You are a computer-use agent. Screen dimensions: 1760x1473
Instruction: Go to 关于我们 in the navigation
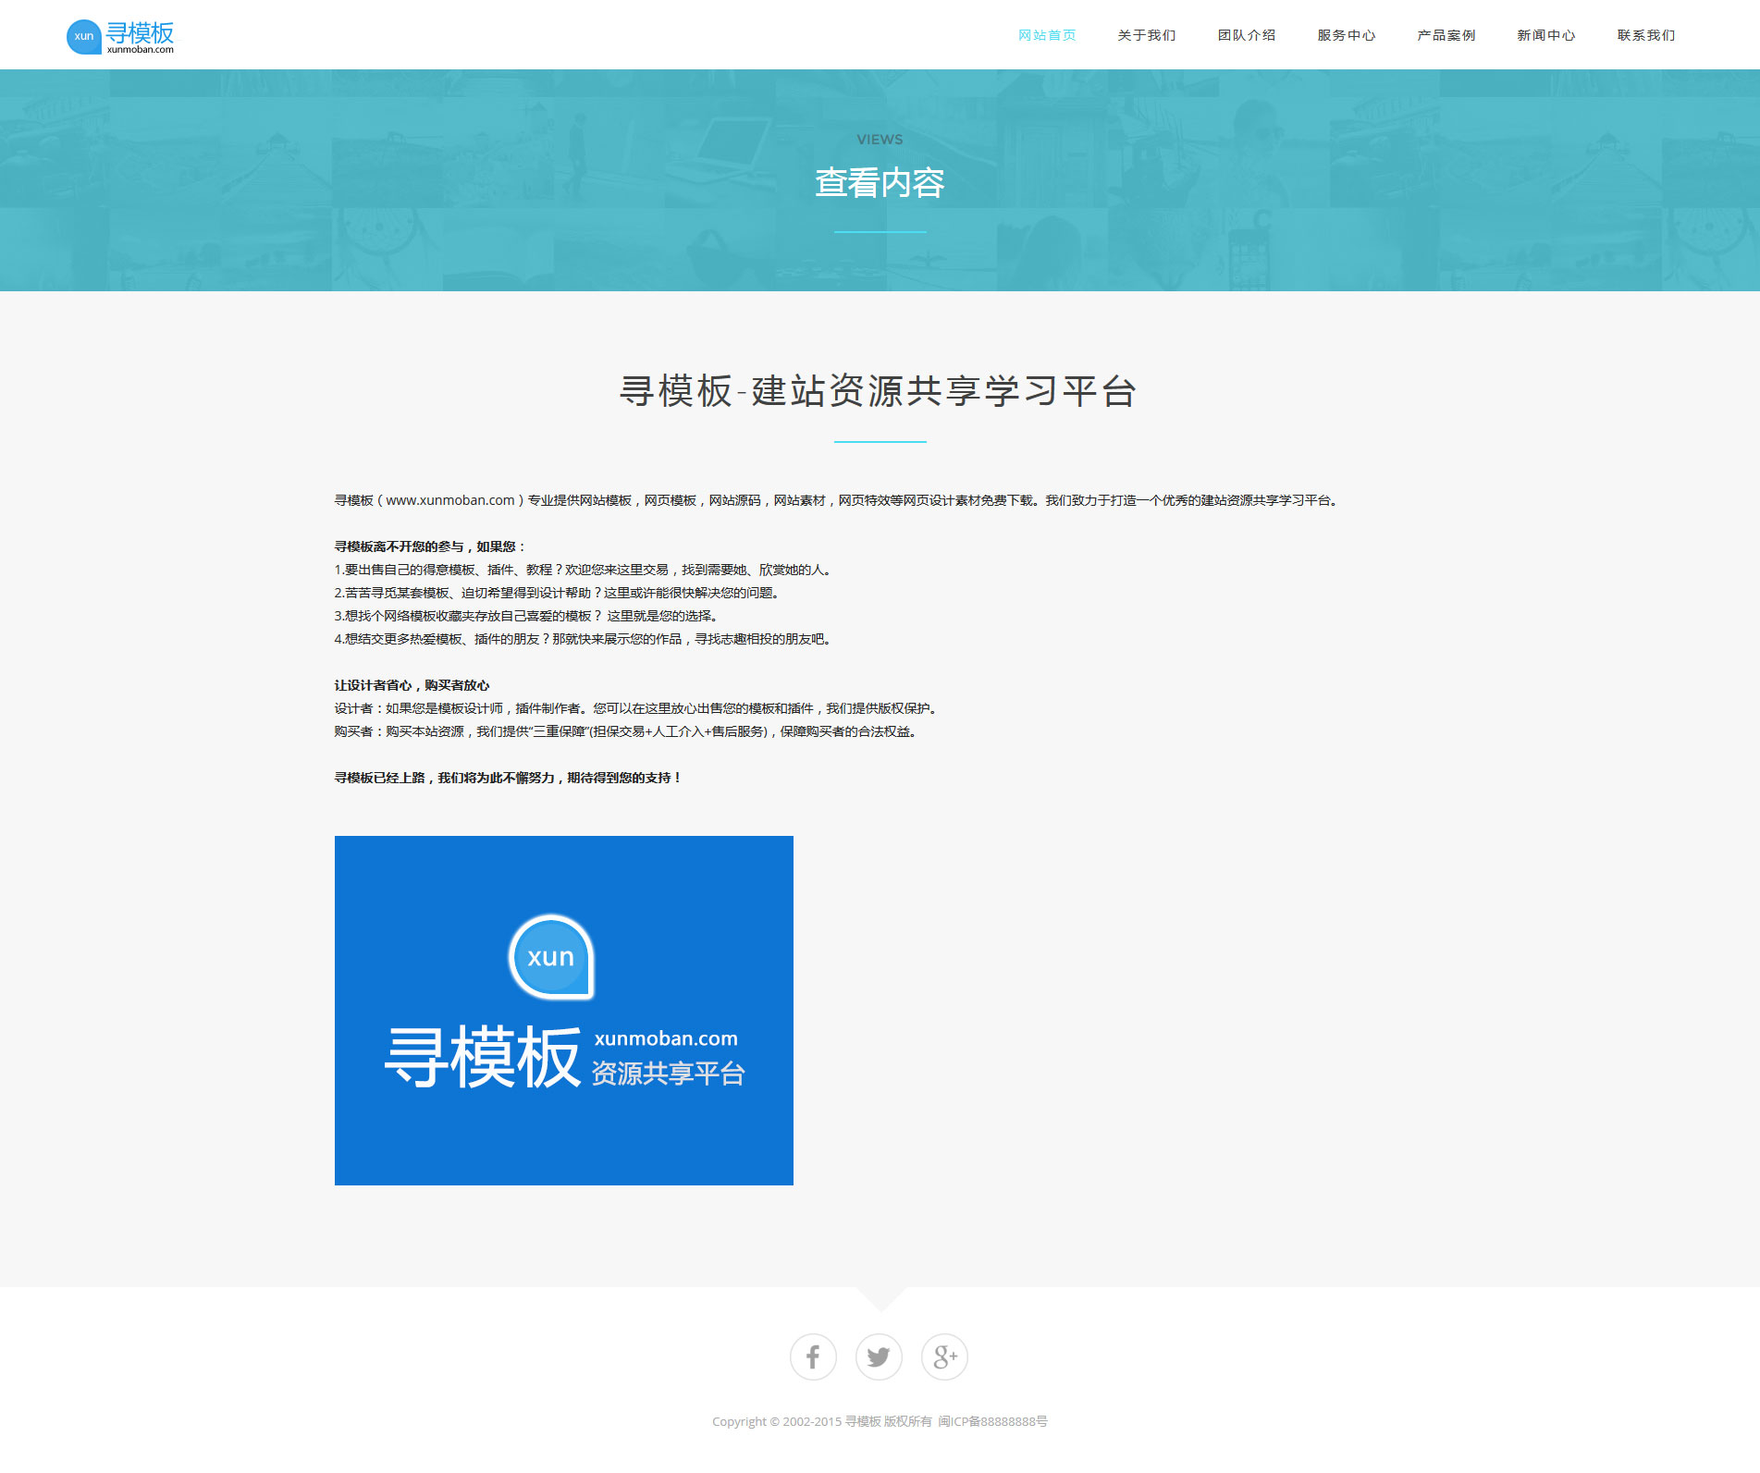[1147, 35]
